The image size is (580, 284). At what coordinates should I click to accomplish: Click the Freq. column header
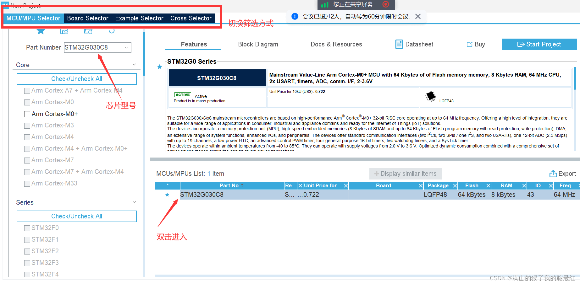click(x=566, y=185)
